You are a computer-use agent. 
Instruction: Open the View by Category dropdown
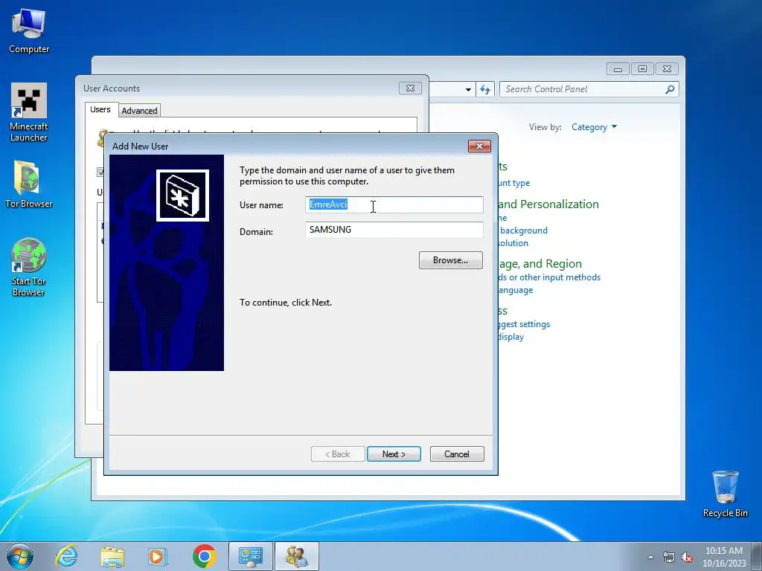tap(594, 127)
